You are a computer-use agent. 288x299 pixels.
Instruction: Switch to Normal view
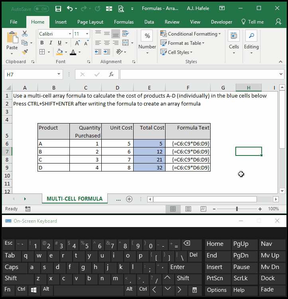pos(173,209)
